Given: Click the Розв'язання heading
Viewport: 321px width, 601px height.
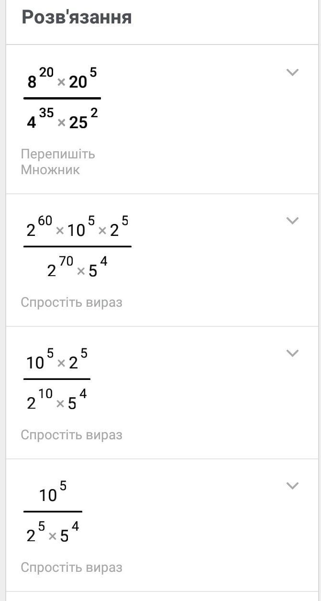Looking at the screenshot, I should pos(77,18).
